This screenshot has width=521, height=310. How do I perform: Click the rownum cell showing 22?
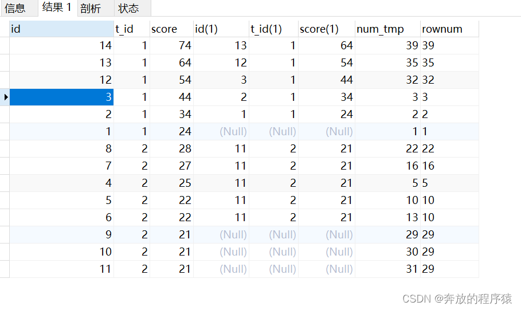pos(449,149)
